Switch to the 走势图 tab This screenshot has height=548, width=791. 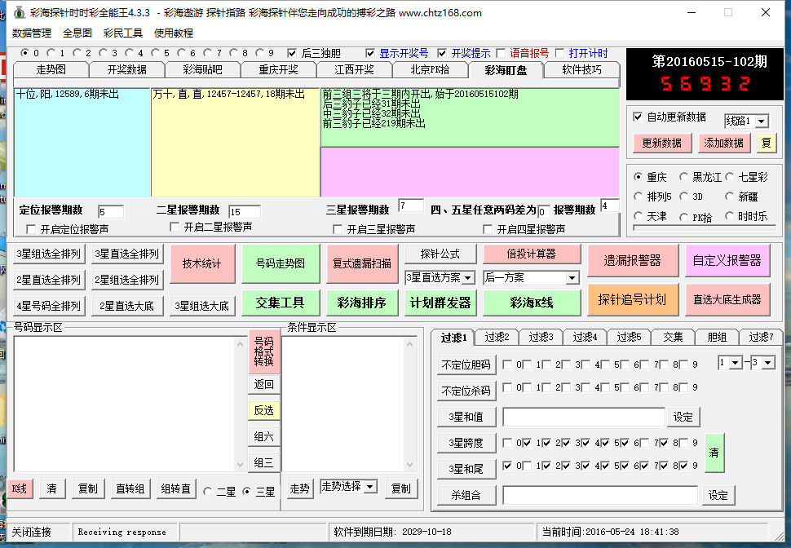(51, 70)
